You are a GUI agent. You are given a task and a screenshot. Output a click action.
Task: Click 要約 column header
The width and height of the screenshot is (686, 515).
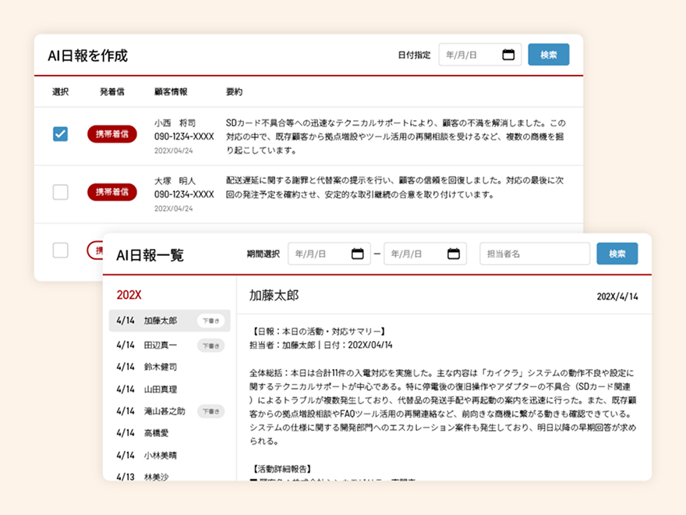pos(234,91)
